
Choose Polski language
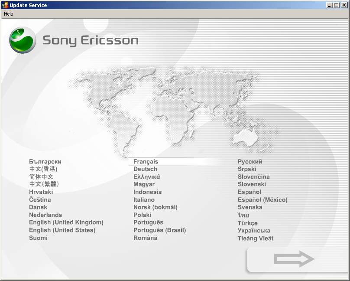pos(143,215)
